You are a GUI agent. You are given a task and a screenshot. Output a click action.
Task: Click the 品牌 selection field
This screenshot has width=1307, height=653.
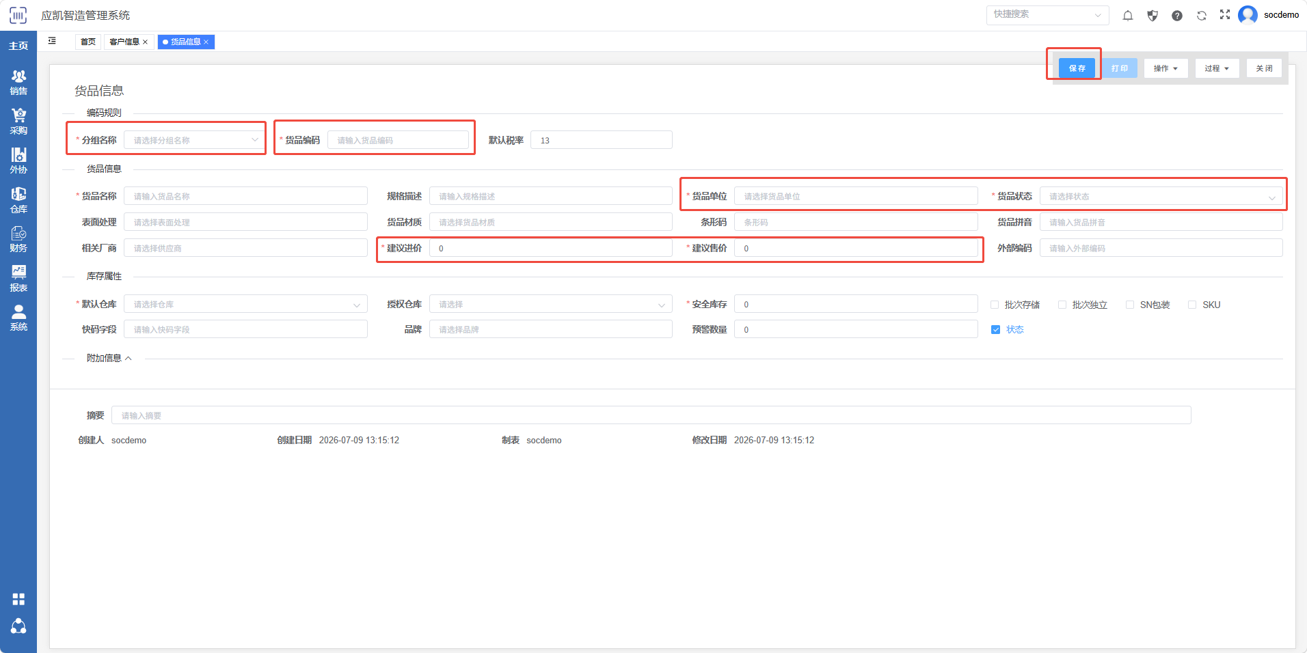[551, 329]
